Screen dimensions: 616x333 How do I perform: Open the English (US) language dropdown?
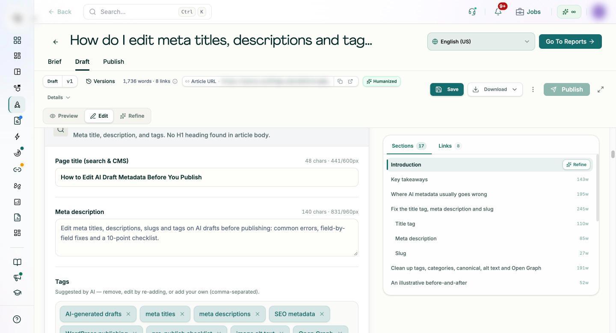click(481, 42)
